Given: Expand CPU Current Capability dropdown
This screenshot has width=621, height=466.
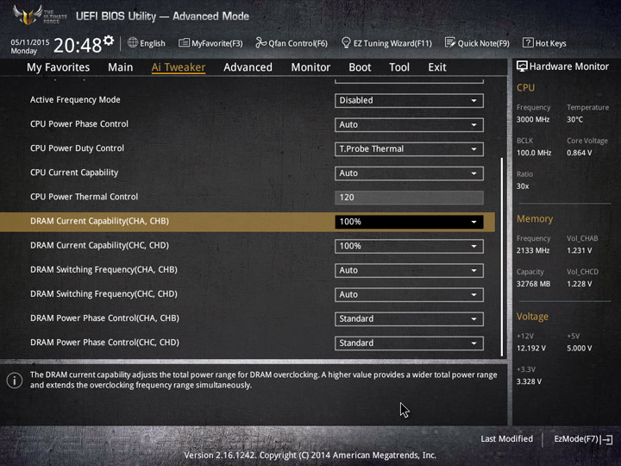Looking at the screenshot, I should click(x=409, y=173).
